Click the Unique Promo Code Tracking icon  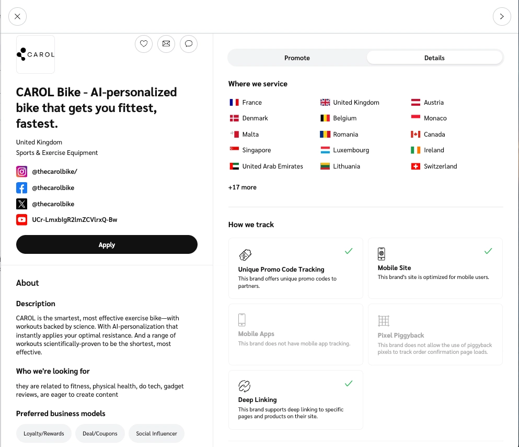tap(245, 255)
